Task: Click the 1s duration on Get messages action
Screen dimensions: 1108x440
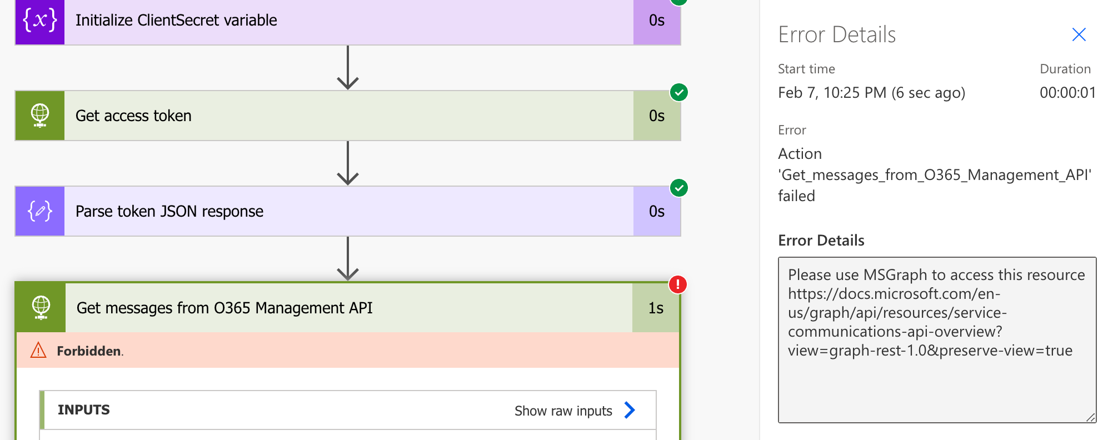Action: (656, 308)
